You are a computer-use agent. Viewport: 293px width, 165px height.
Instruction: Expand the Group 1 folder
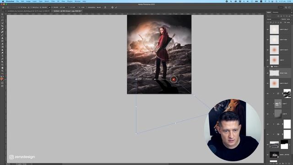(270, 66)
